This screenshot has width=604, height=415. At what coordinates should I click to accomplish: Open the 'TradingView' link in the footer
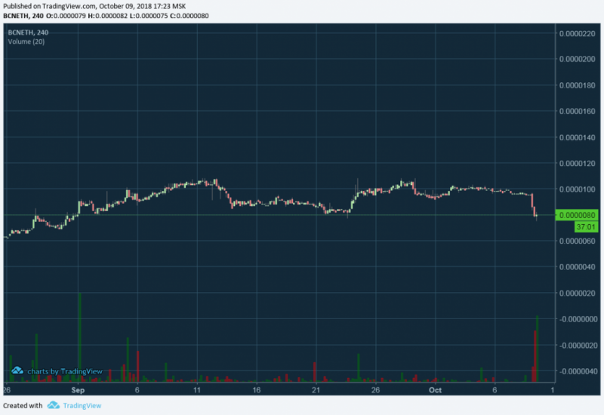(82, 405)
